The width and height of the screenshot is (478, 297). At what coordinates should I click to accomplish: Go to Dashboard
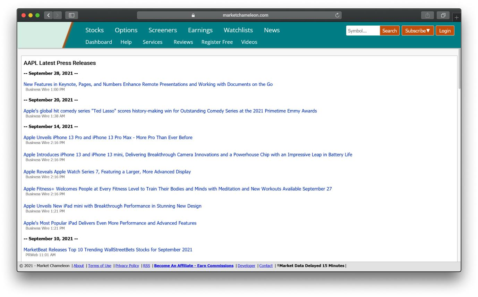(99, 42)
